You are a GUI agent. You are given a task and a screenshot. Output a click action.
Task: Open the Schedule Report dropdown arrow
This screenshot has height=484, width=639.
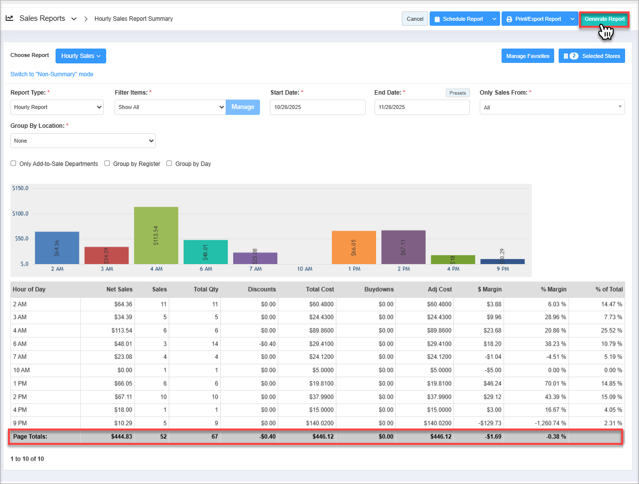click(494, 19)
